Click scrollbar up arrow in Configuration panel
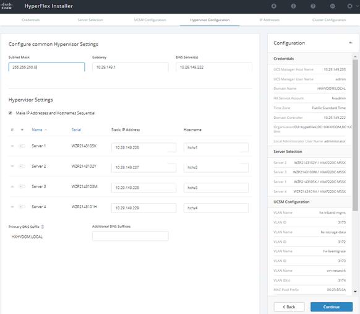 click(x=355, y=56)
